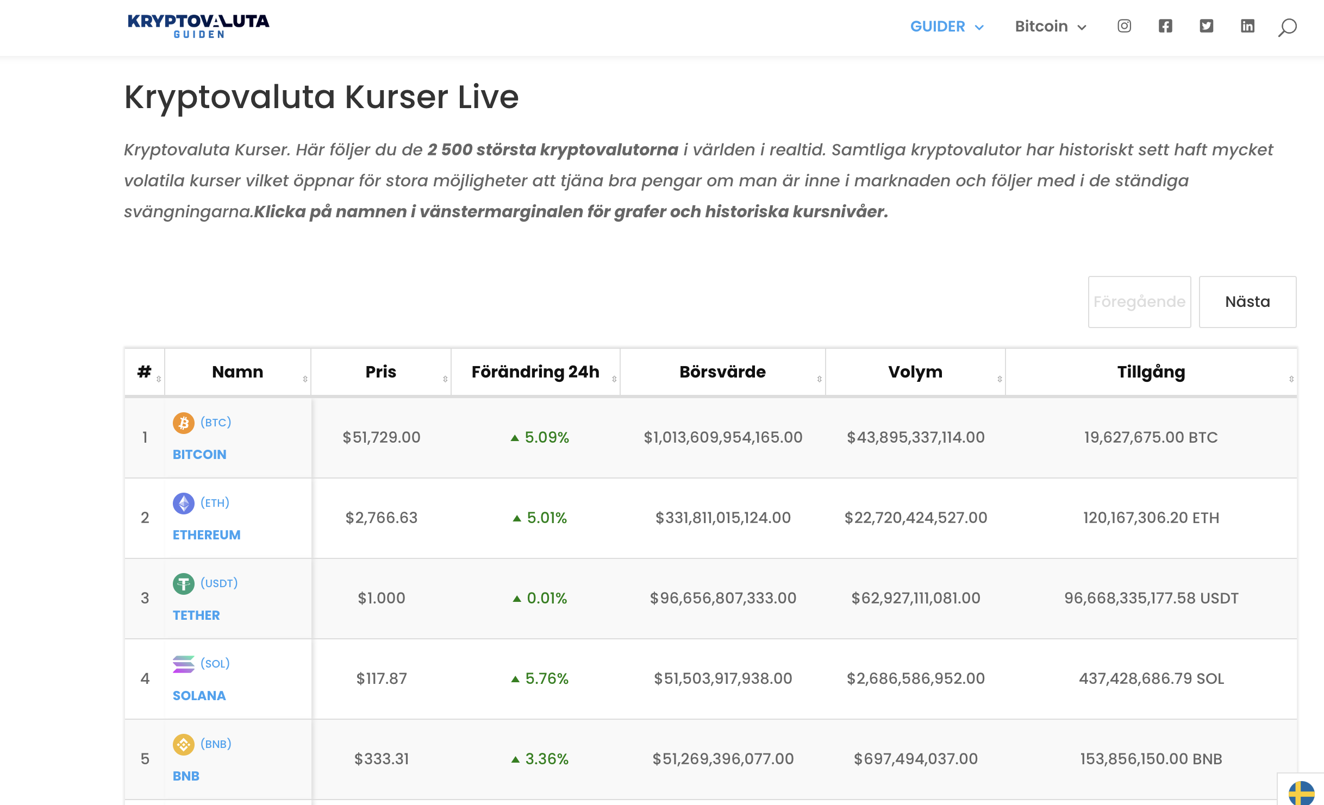This screenshot has height=805, width=1324.
Task: Click the Kryptovaluta Guiden site logo
Action: (198, 26)
